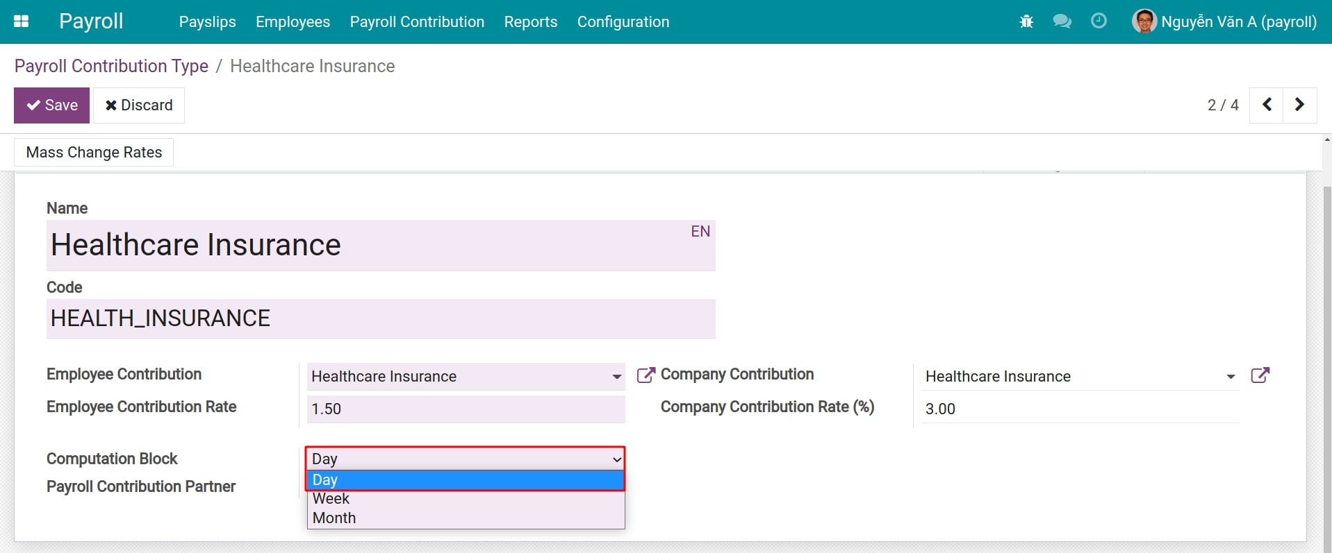Save the contribution type record
1332x553 pixels.
(52, 105)
